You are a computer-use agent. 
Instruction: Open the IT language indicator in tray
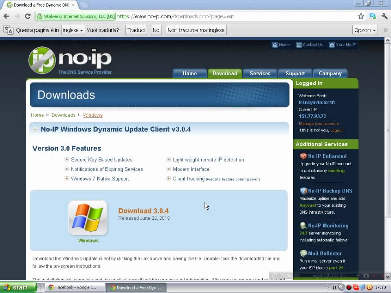[x=334, y=287]
